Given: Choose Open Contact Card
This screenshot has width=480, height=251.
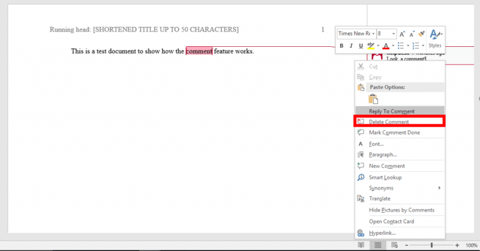Looking at the screenshot, I should coord(400,221).
